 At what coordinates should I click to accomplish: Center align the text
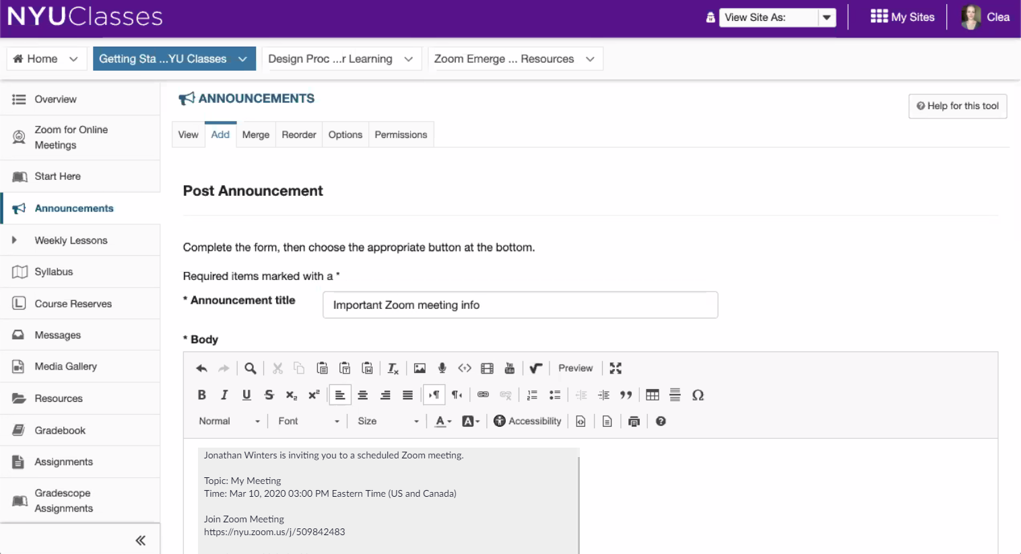pyautogui.click(x=362, y=395)
